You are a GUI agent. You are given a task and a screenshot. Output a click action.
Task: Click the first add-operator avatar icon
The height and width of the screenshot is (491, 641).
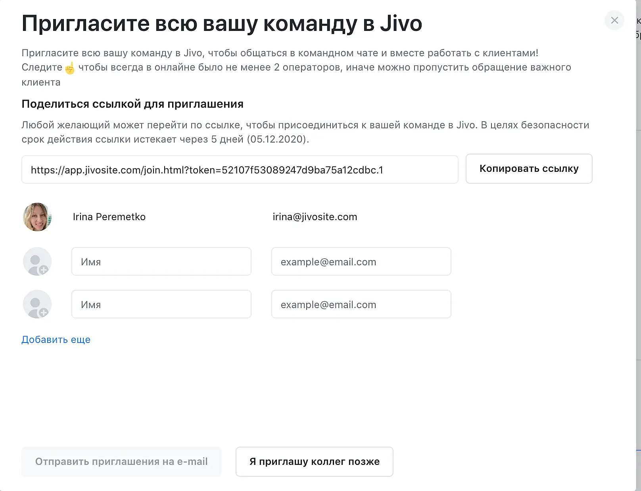click(37, 261)
